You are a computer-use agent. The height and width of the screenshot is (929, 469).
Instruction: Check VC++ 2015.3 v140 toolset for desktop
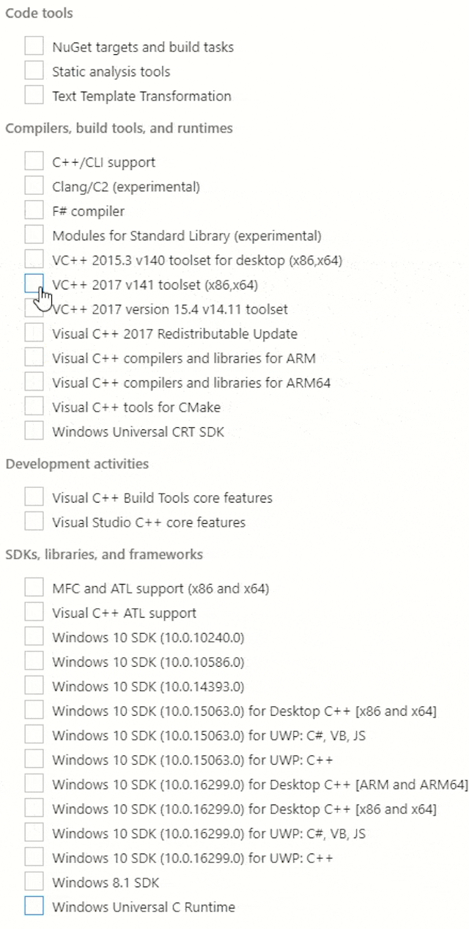(x=33, y=259)
